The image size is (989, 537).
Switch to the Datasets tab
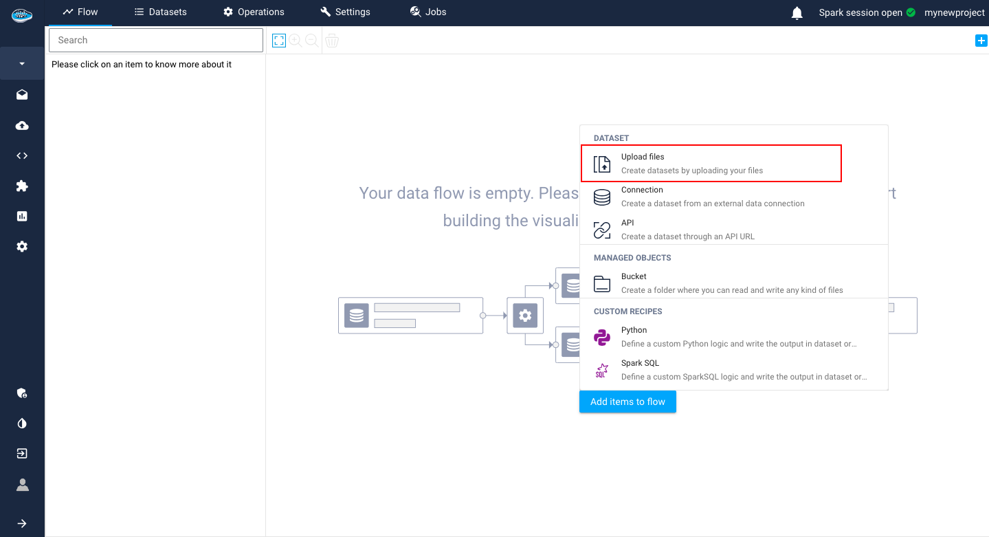(162, 12)
